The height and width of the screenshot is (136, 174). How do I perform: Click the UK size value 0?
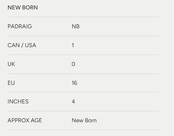[x=73, y=64]
